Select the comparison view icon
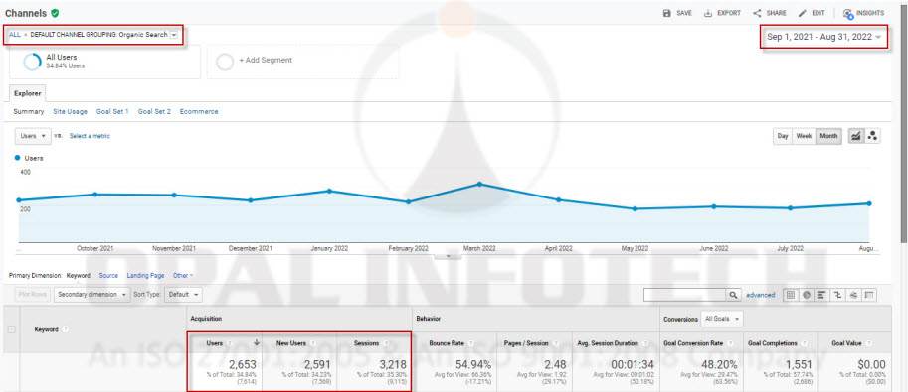Viewport: 908px width, 392px height. click(837, 295)
